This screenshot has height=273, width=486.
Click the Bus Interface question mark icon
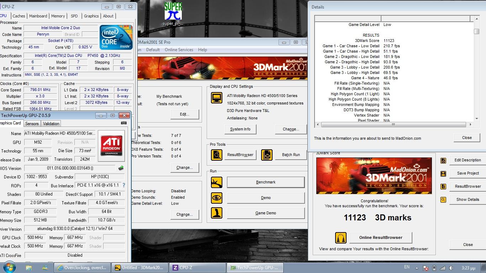click(124, 185)
